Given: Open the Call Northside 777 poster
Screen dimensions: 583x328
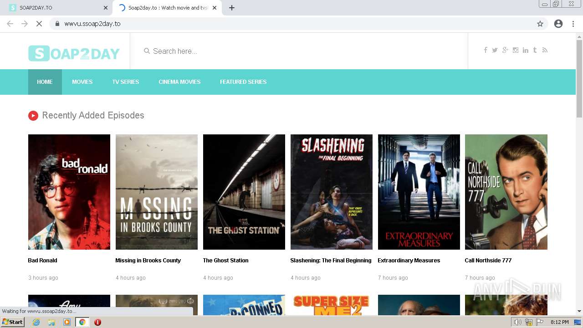Looking at the screenshot, I should click(506, 192).
